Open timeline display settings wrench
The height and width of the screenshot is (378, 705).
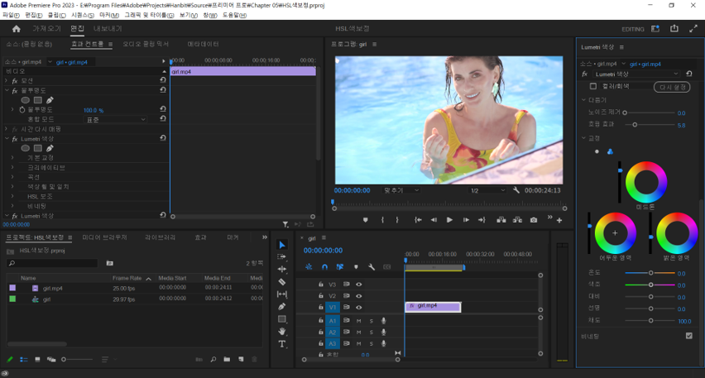pyautogui.click(x=372, y=267)
